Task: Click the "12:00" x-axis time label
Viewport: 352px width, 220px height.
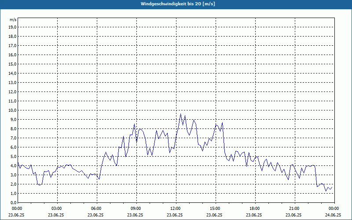Action: 176,209
